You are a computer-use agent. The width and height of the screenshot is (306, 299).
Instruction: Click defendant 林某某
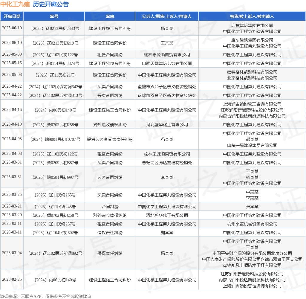pyautogui.click(x=252, y=177)
